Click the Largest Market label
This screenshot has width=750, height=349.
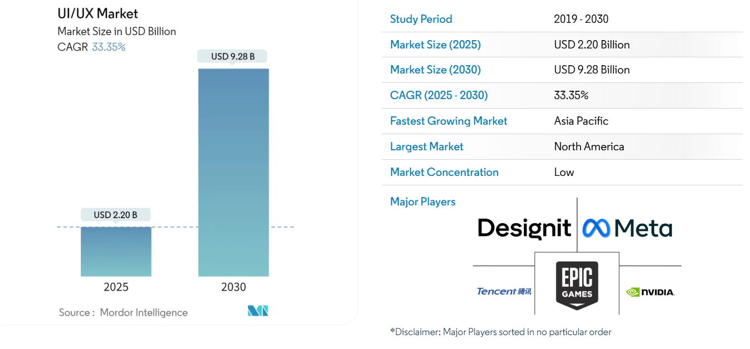point(426,146)
